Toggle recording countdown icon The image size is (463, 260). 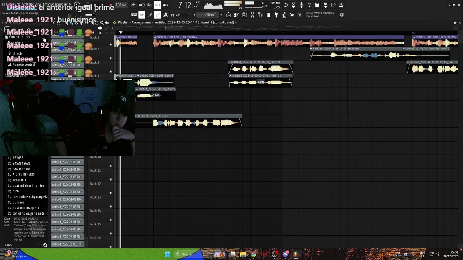(x=149, y=5)
